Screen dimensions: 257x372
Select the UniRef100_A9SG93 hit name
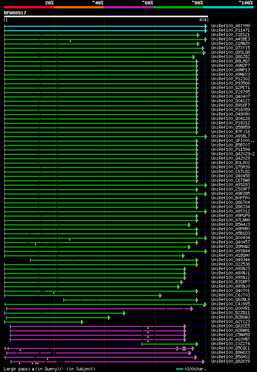pyautogui.click(x=230, y=185)
